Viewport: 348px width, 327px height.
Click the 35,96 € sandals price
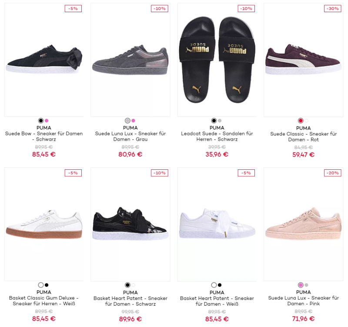(217, 155)
